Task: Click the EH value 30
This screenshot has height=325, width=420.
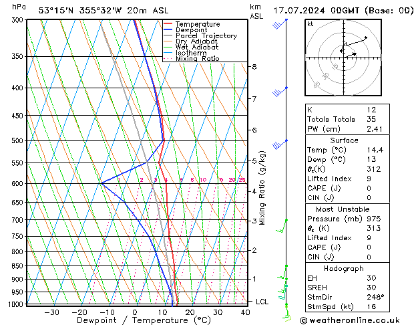Action: pos(371,278)
